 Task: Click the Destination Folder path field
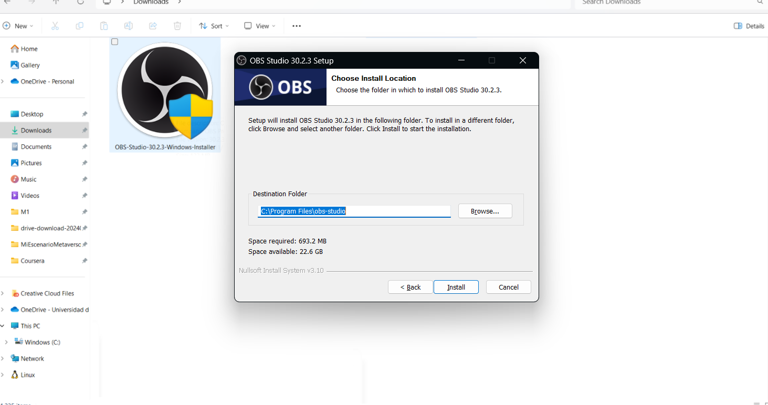coord(354,211)
